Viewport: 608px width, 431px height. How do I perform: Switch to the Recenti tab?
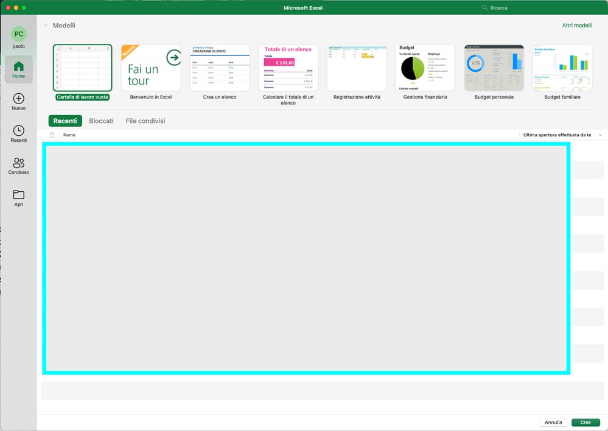(x=65, y=121)
